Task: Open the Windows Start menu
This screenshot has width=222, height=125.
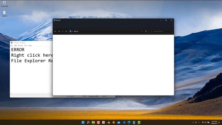Action: pyautogui.click(x=83, y=122)
